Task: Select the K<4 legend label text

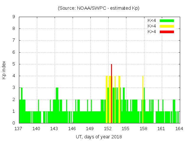Action: 152,21
